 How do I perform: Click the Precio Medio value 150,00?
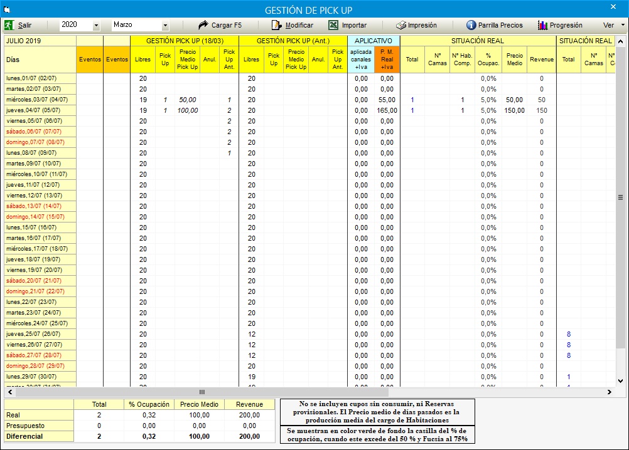click(514, 110)
